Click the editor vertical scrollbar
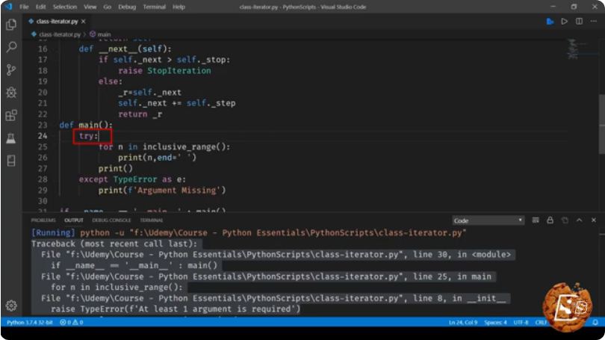This screenshot has width=605, height=340. 601,123
